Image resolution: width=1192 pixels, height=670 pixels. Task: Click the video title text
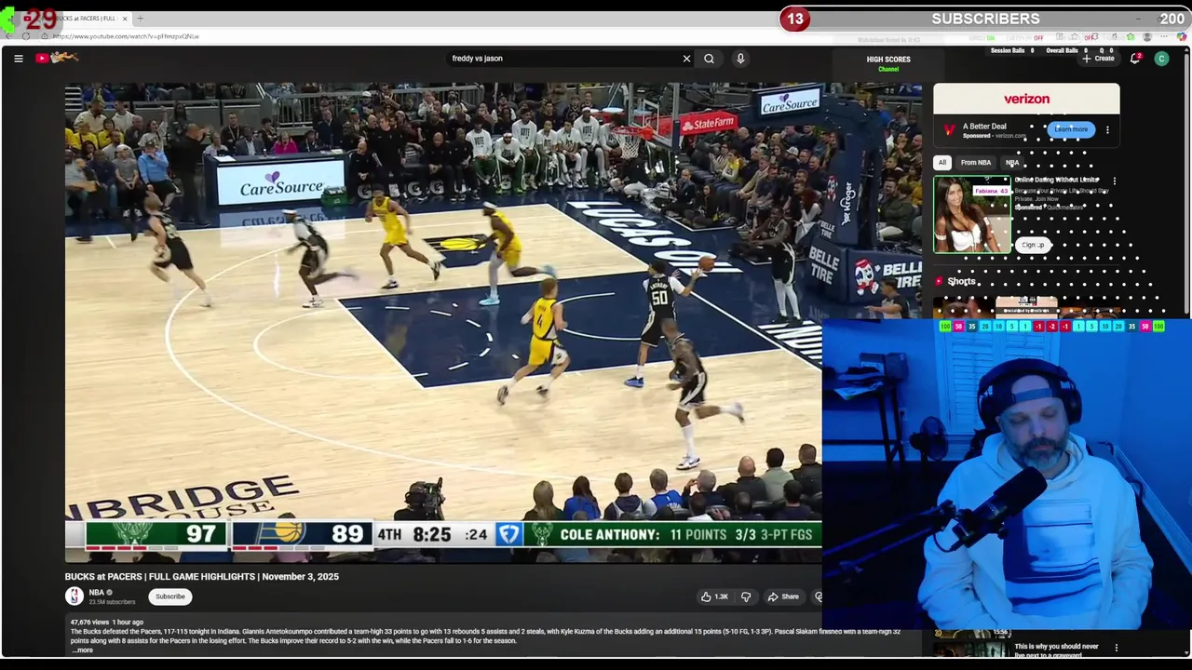[x=201, y=577]
